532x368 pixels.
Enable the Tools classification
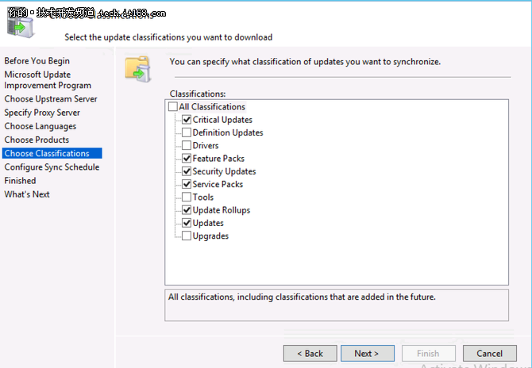[x=187, y=197]
